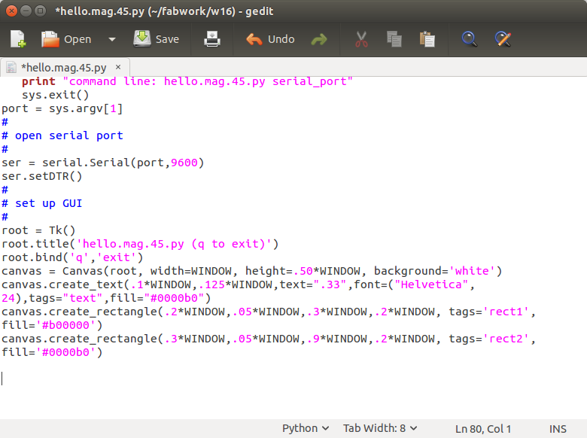The width and height of the screenshot is (587, 438).
Task: Click the 'rect1' tag string
Action: [x=506, y=312]
